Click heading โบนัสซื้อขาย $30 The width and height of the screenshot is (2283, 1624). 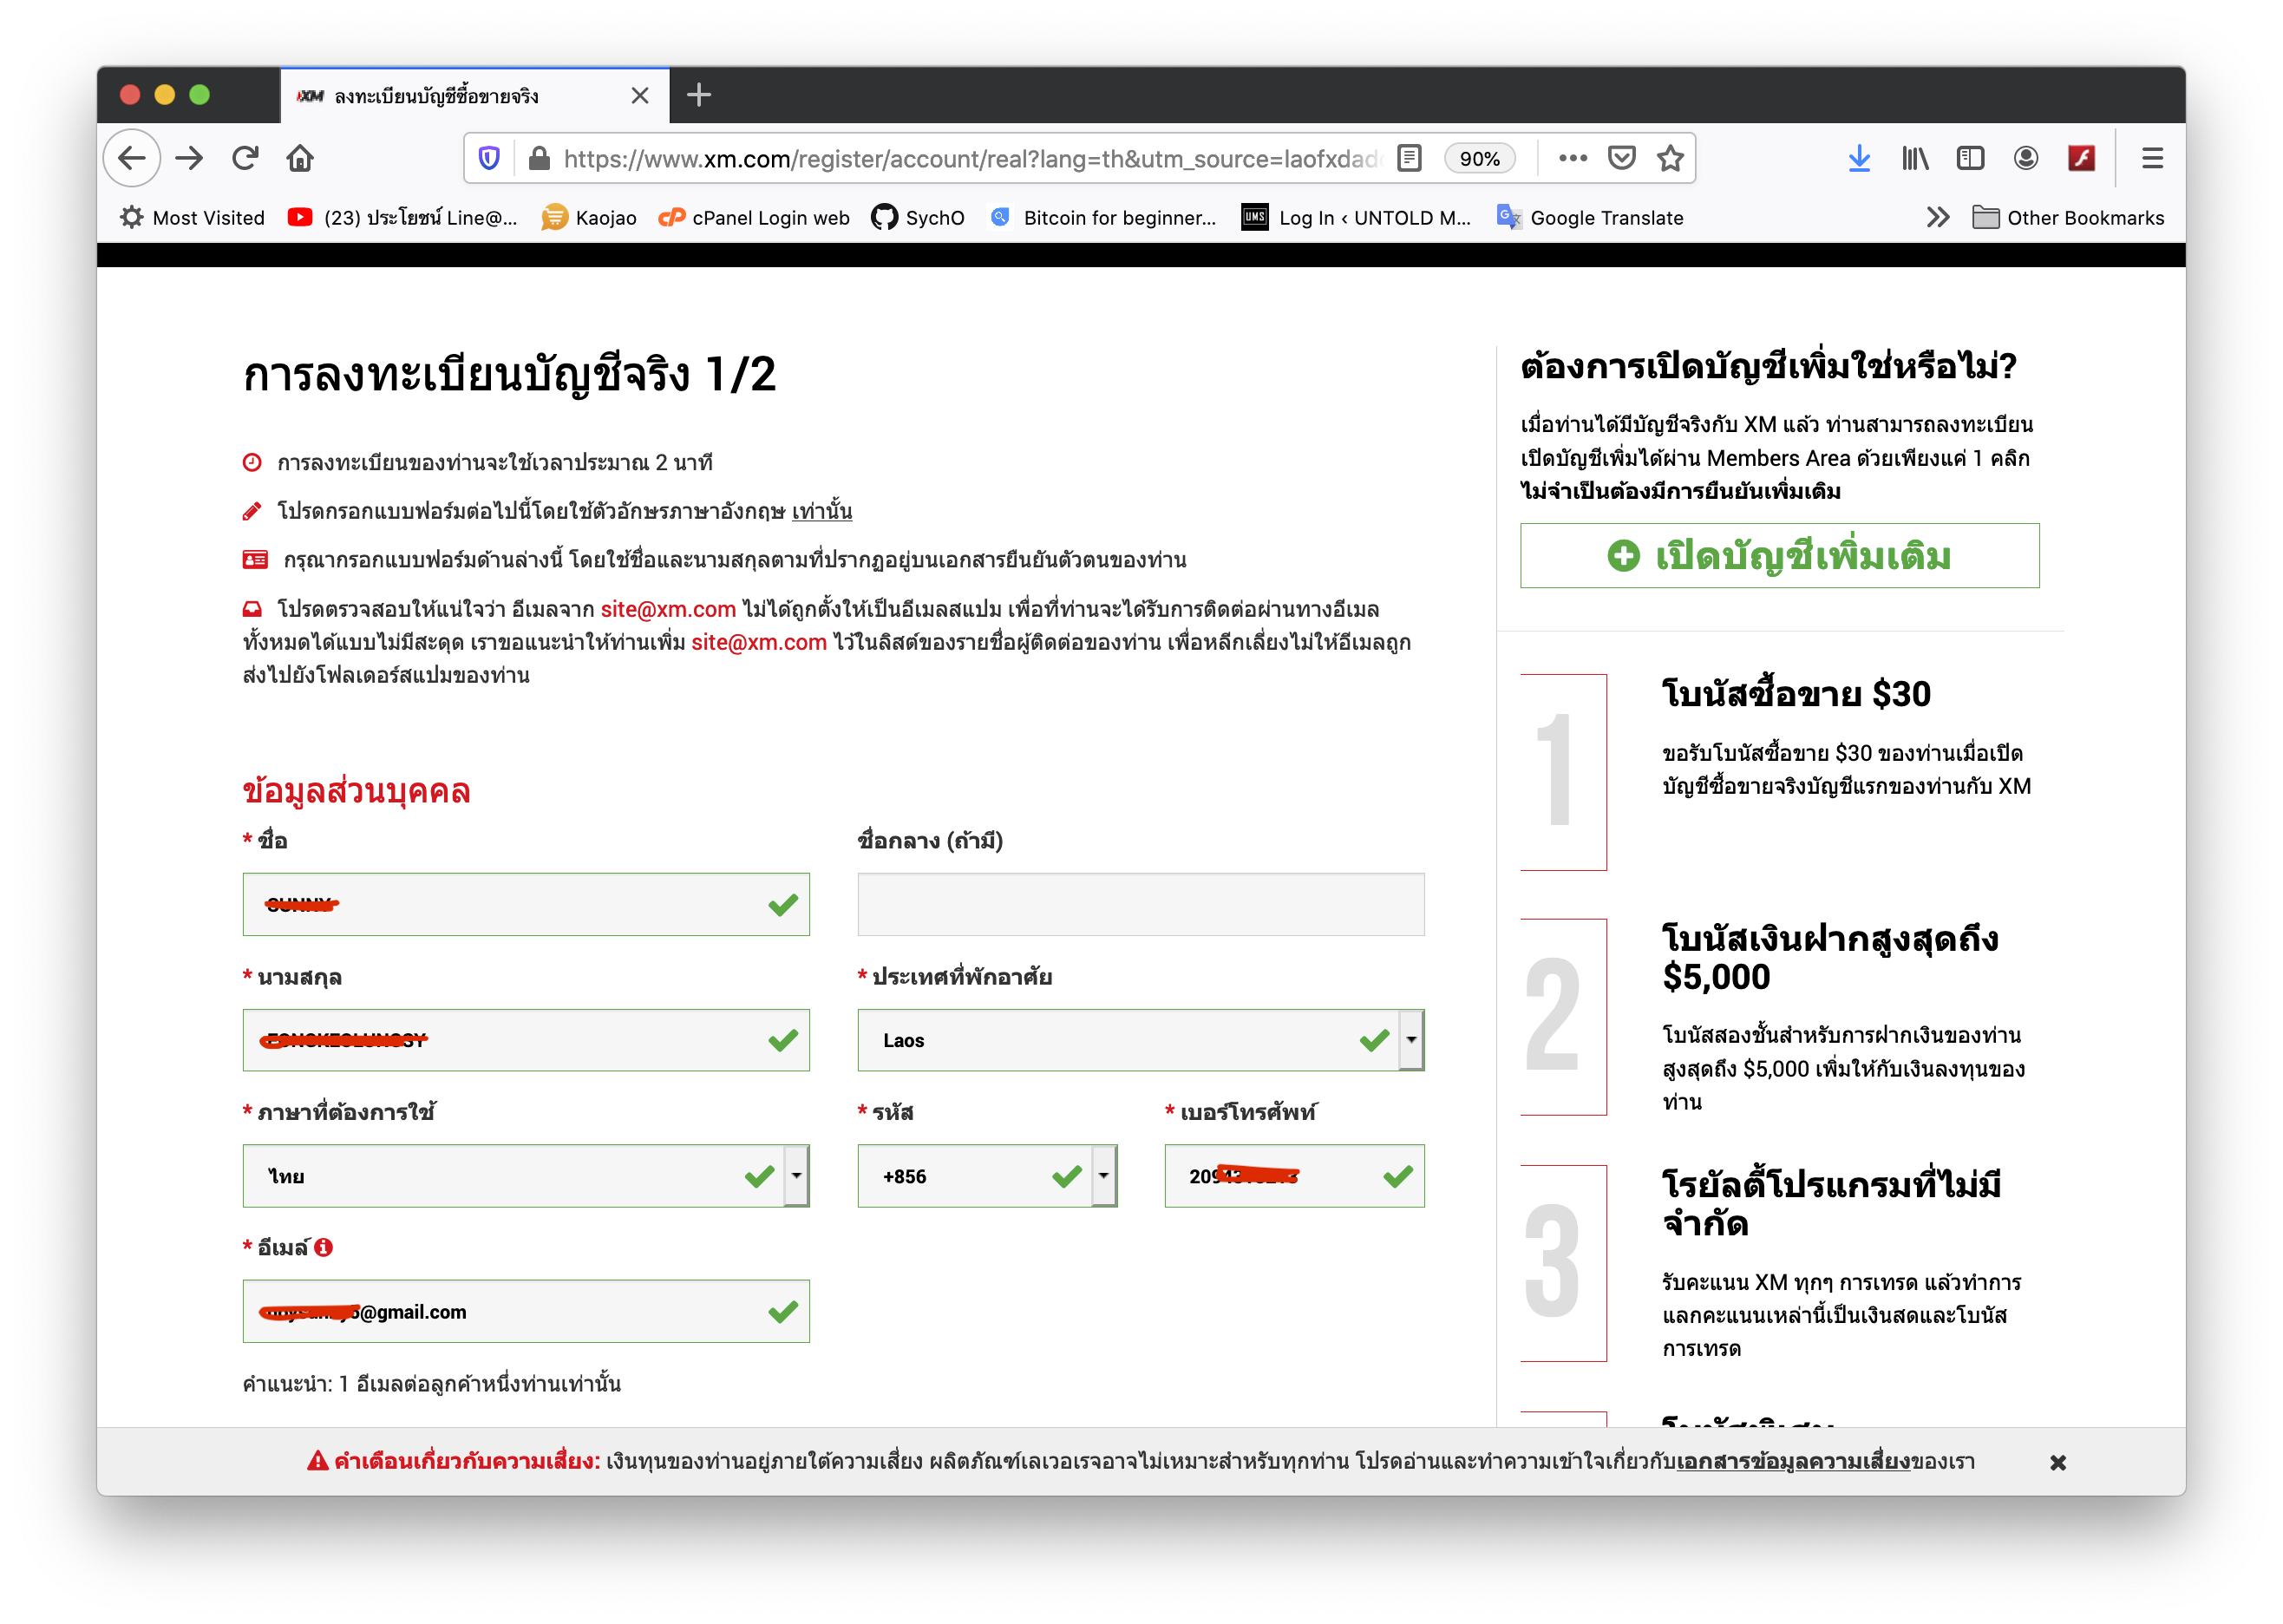tap(1796, 694)
